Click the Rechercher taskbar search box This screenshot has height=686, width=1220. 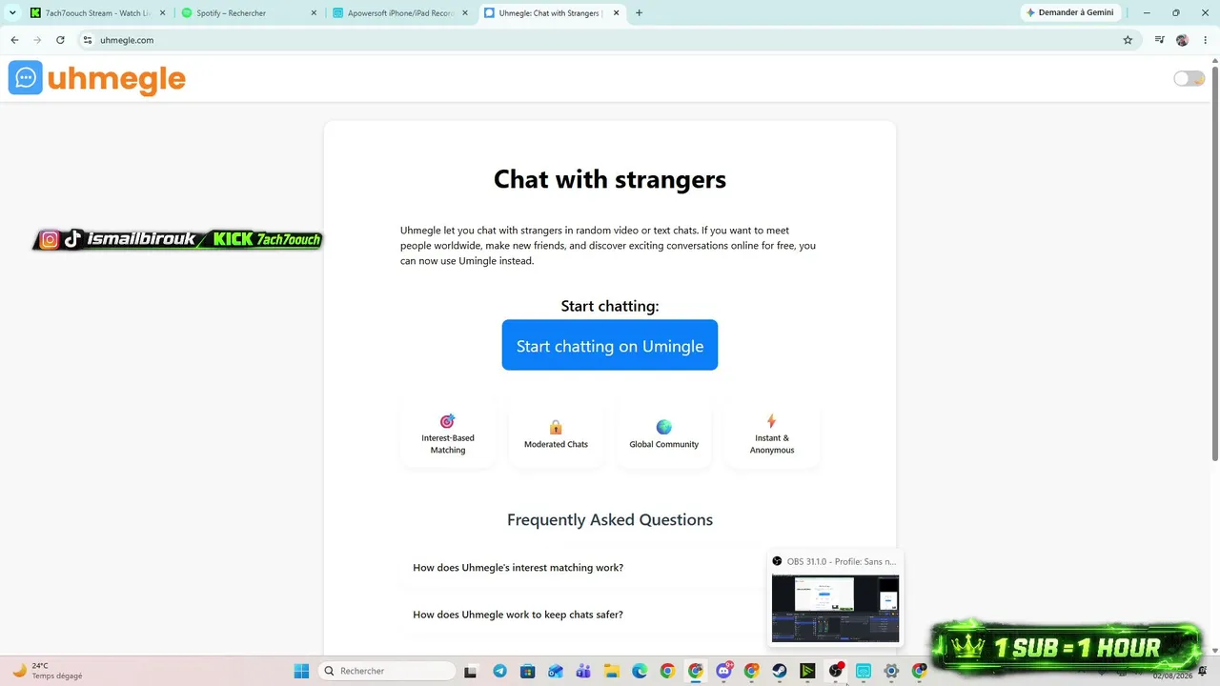386,671
